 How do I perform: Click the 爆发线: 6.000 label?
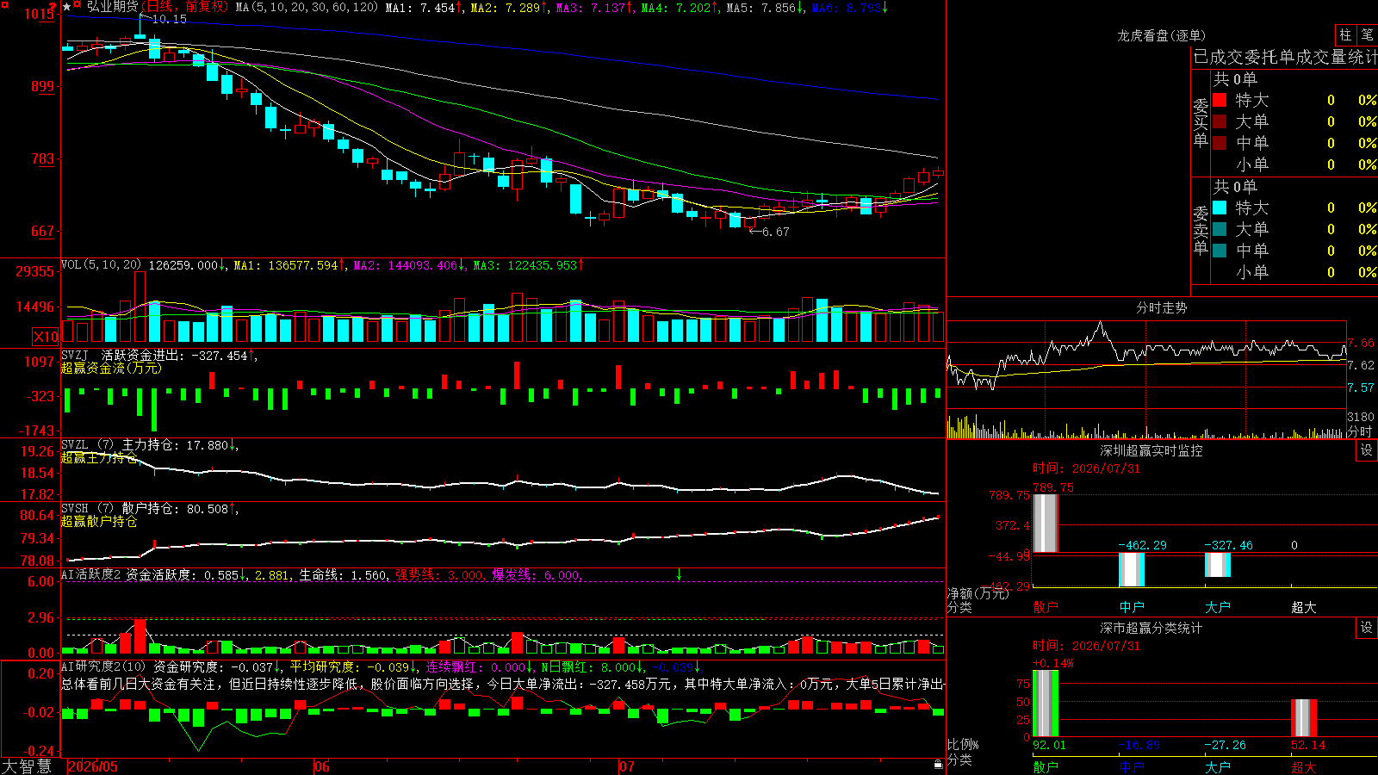[536, 575]
